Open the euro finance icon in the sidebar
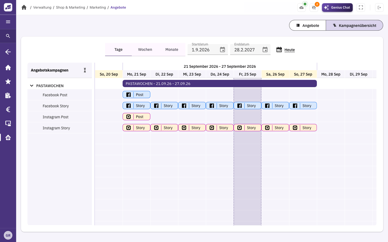 8,109
